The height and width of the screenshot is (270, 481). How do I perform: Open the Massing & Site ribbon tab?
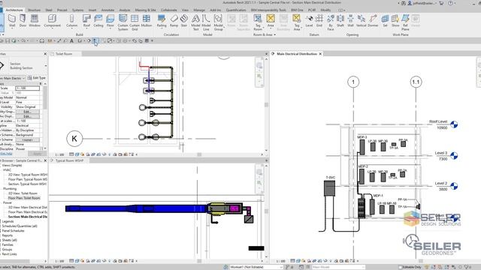145,10
